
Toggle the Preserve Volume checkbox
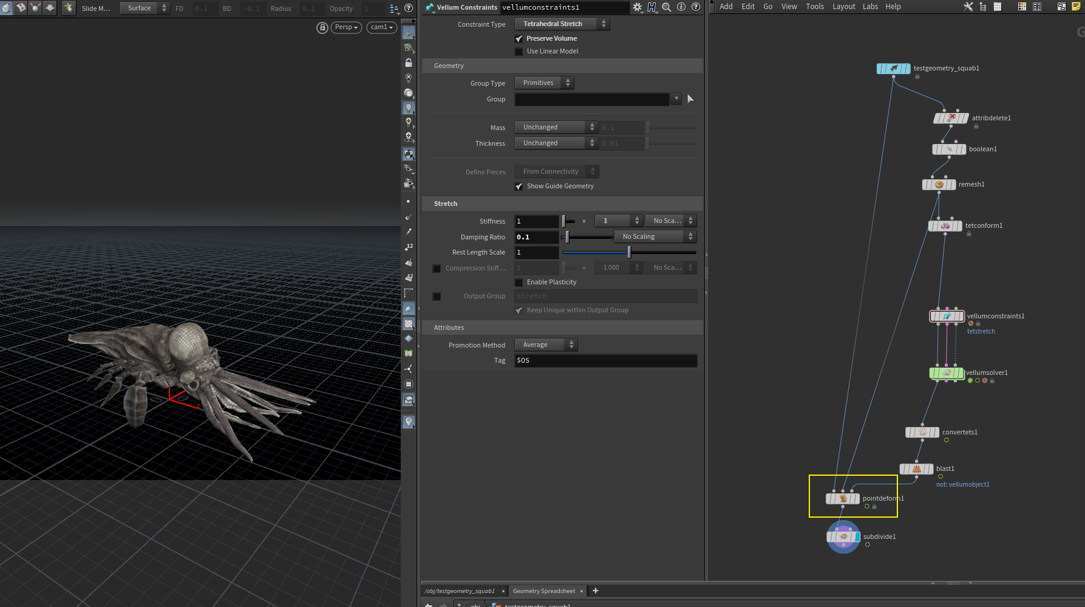519,38
